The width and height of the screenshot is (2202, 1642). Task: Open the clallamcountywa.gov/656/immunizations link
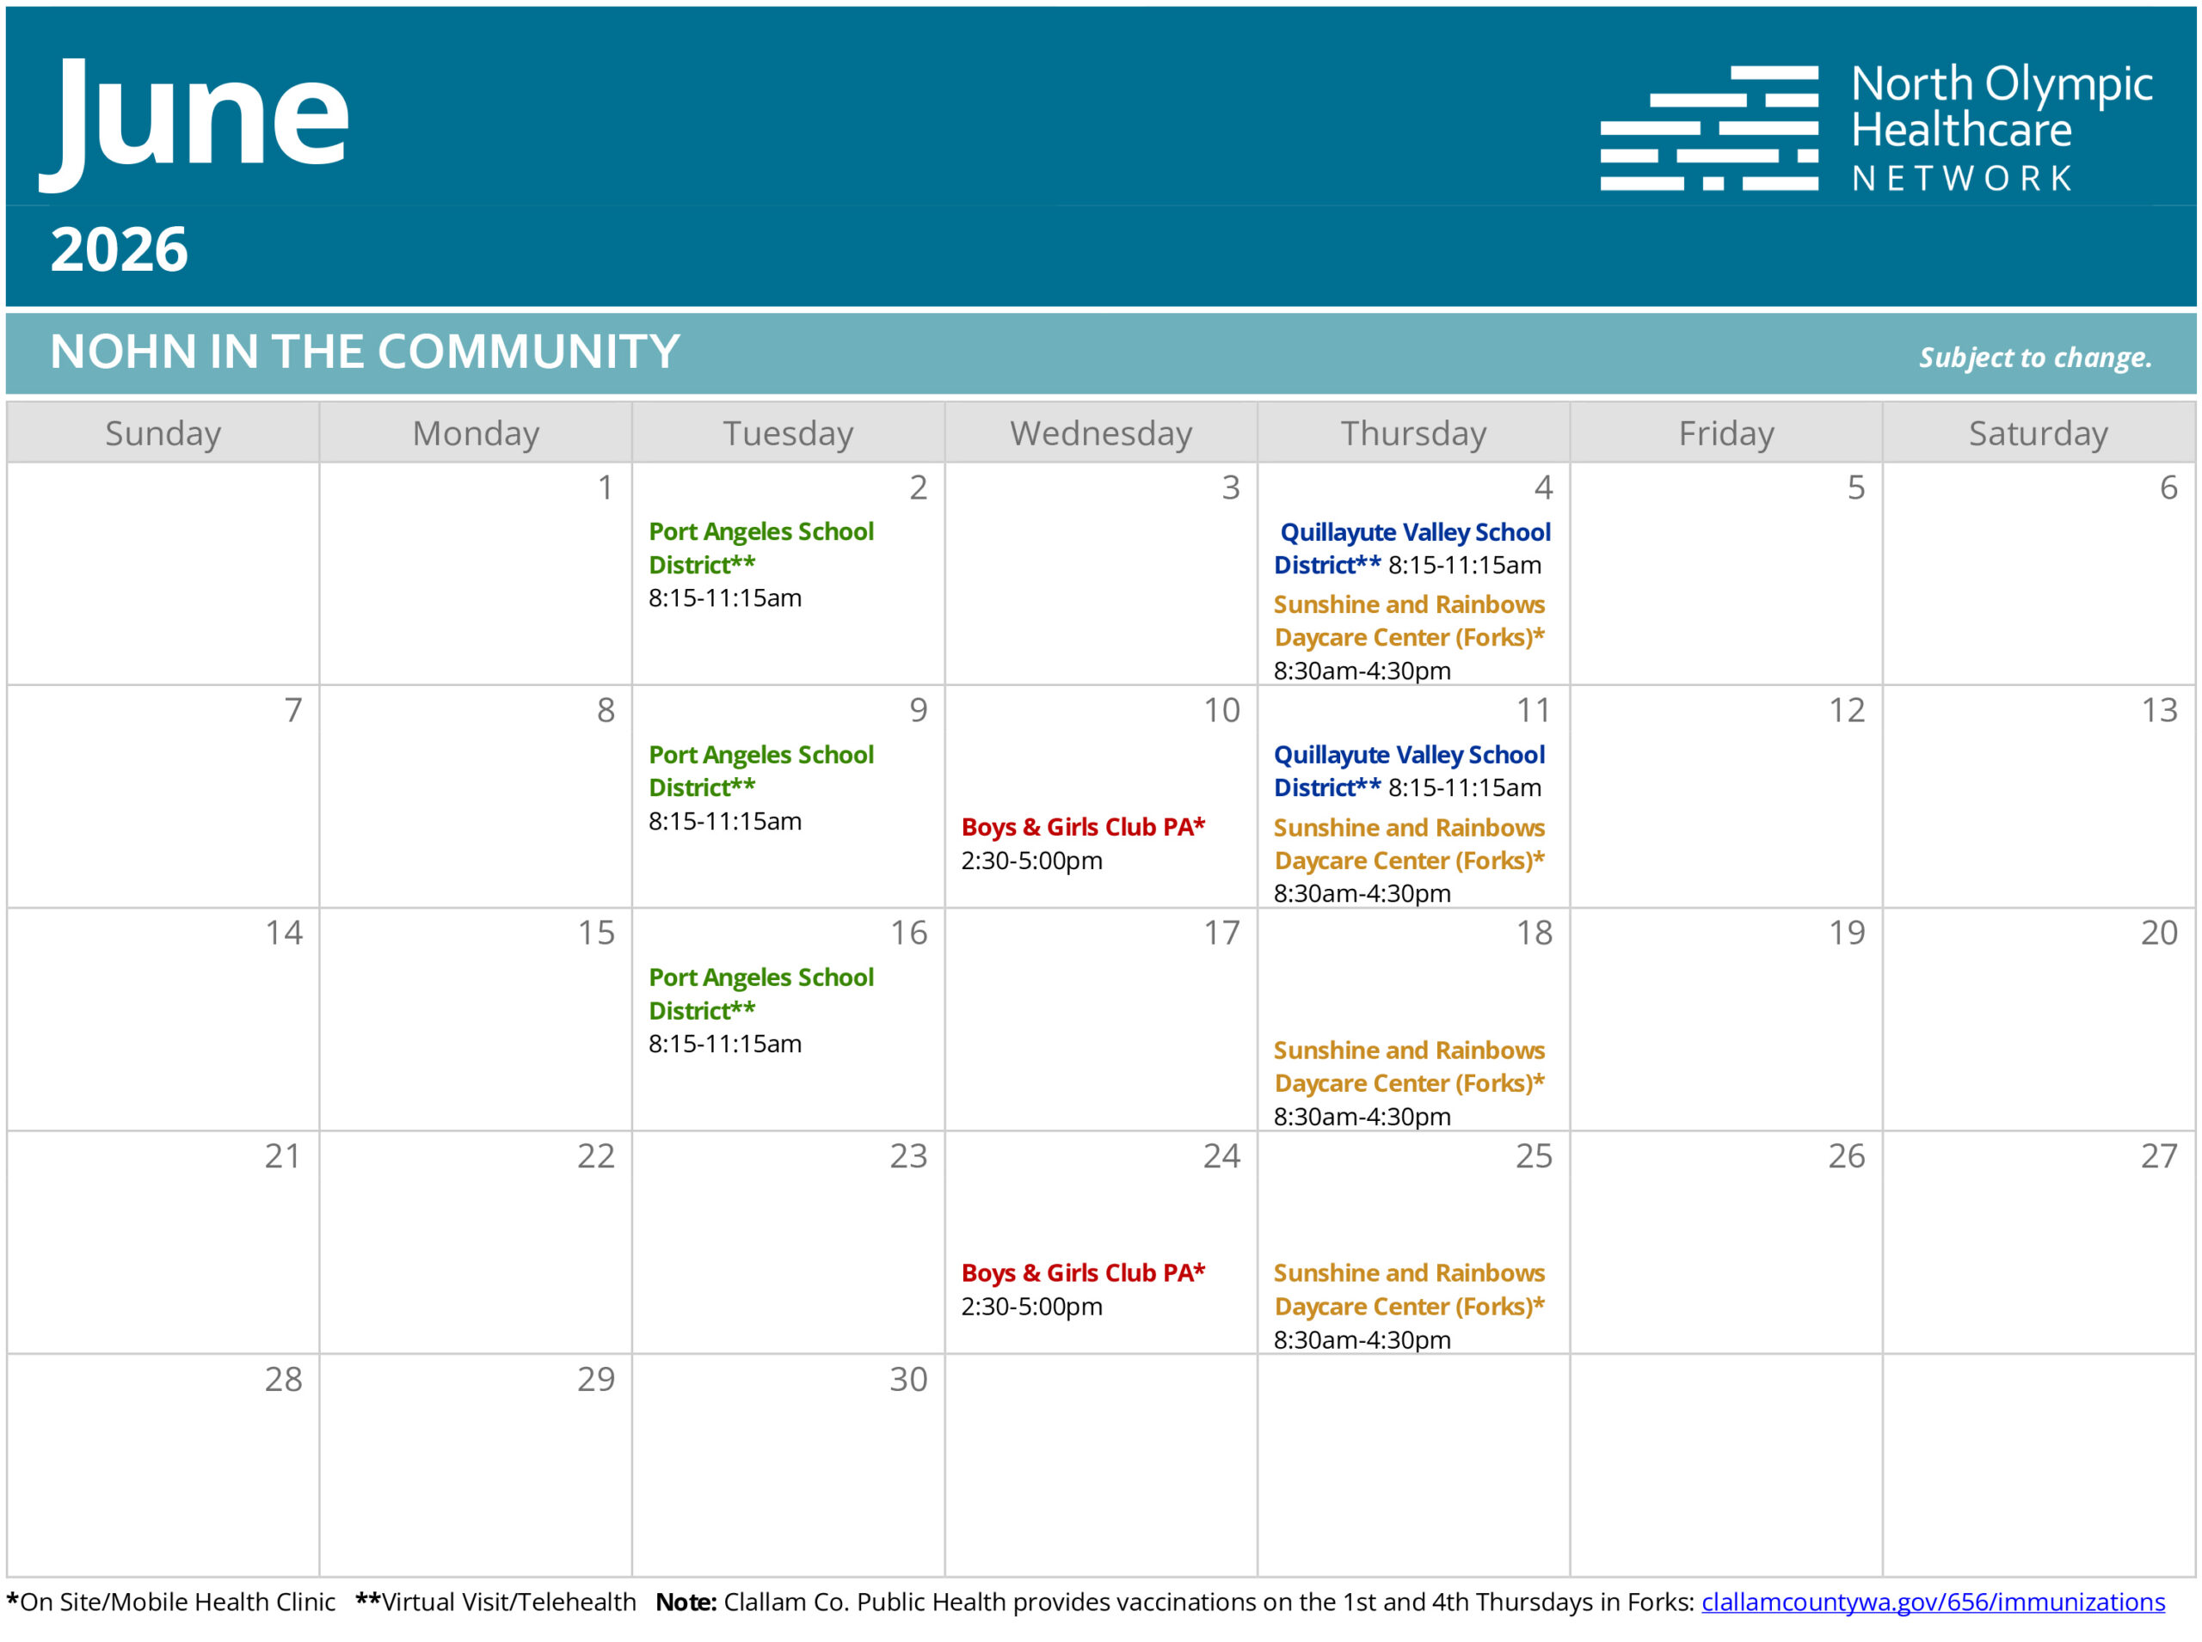(x=1933, y=1602)
